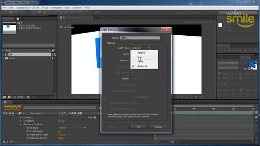Collapse Geometry Options group
The height and width of the screenshot is (146, 260).
click(21, 125)
